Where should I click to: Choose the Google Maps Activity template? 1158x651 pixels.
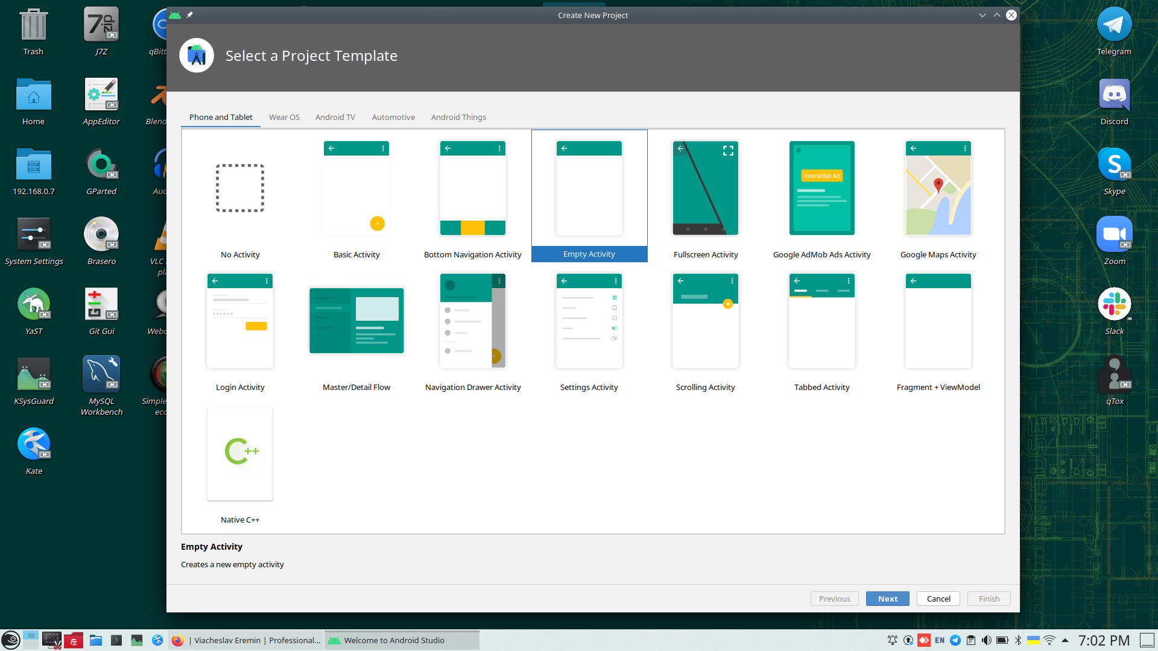click(938, 189)
